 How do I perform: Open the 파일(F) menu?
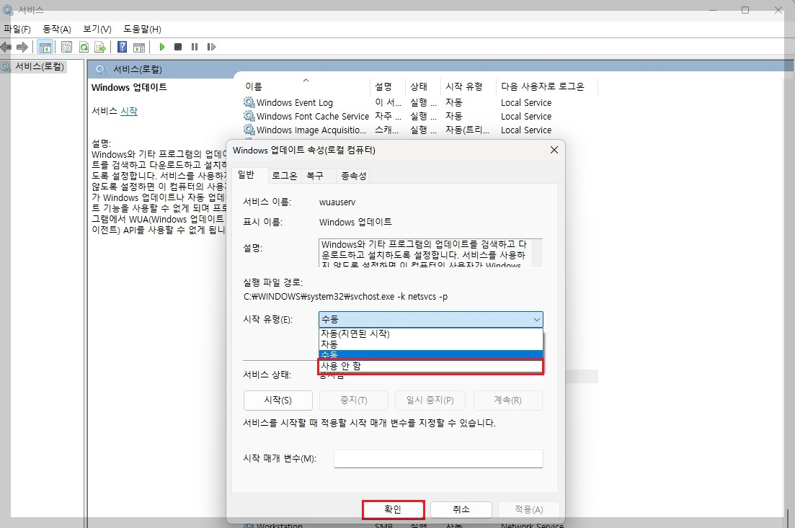point(17,29)
